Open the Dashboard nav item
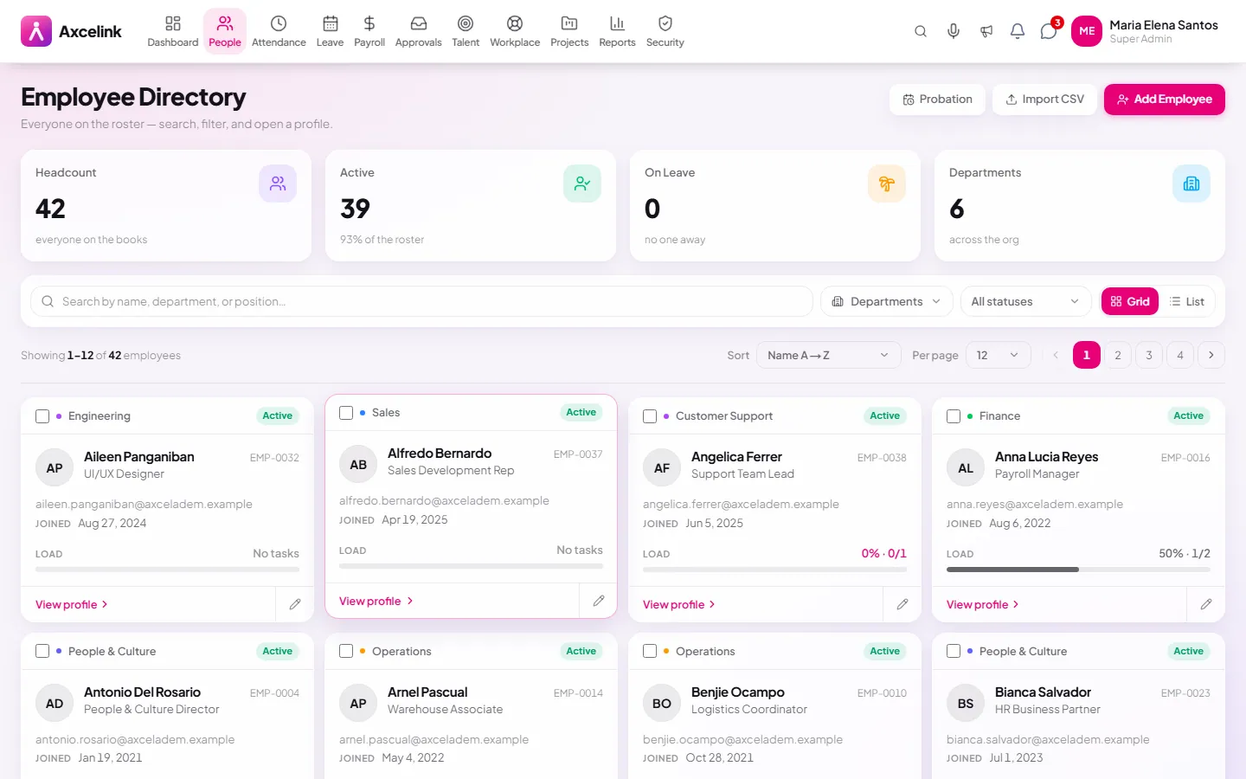 pos(173,31)
